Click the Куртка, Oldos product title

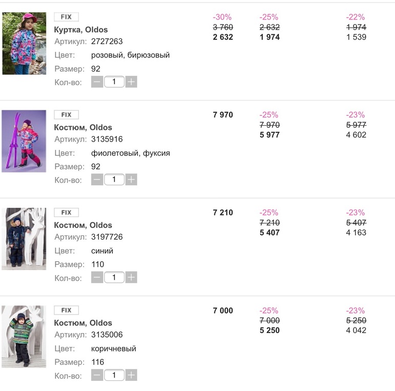(x=81, y=29)
